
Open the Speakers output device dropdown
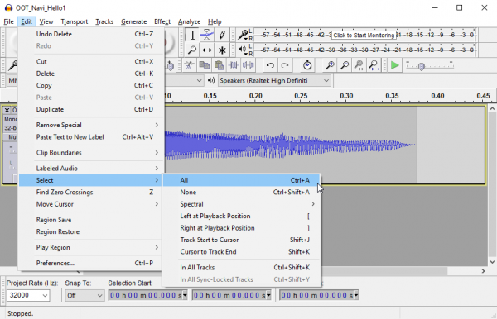274,81
